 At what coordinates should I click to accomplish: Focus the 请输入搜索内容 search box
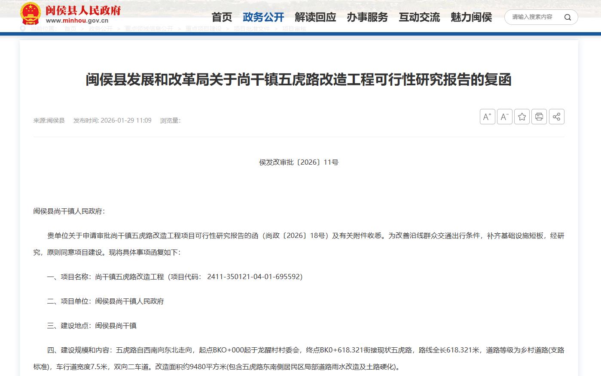[533, 17]
